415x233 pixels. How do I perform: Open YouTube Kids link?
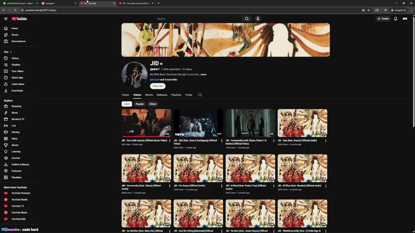click(x=19, y=219)
